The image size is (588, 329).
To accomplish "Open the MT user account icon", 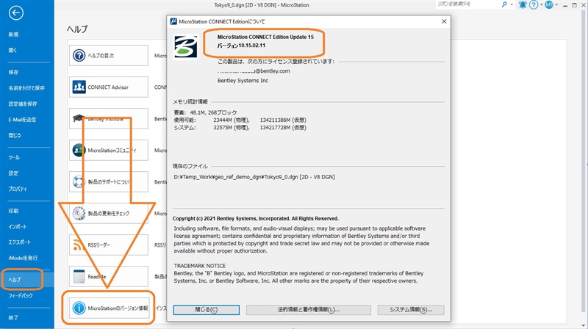I will pyautogui.click(x=549, y=4).
